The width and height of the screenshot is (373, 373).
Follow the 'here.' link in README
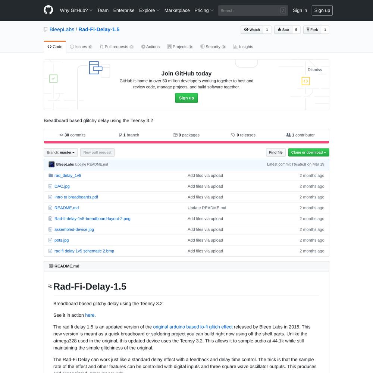pos(90,315)
